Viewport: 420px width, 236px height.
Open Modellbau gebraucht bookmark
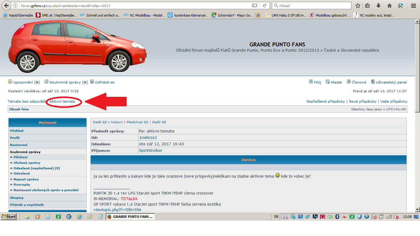[x=330, y=15]
